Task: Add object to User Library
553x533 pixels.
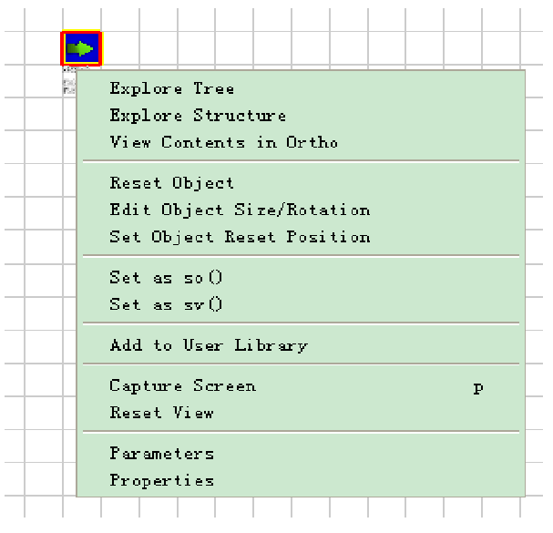Action: coord(209,345)
